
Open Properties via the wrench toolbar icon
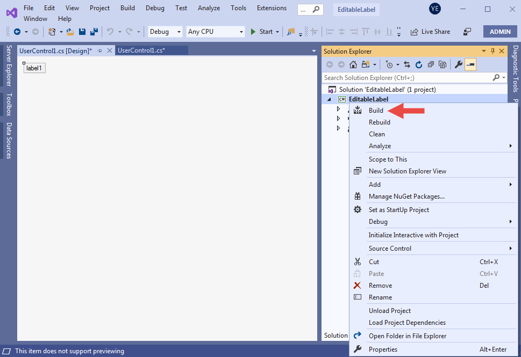[458, 65]
